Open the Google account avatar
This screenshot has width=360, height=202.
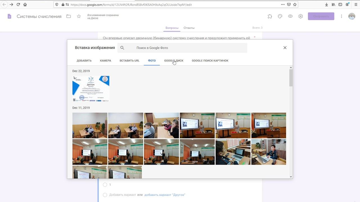pyautogui.click(x=352, y=16)
